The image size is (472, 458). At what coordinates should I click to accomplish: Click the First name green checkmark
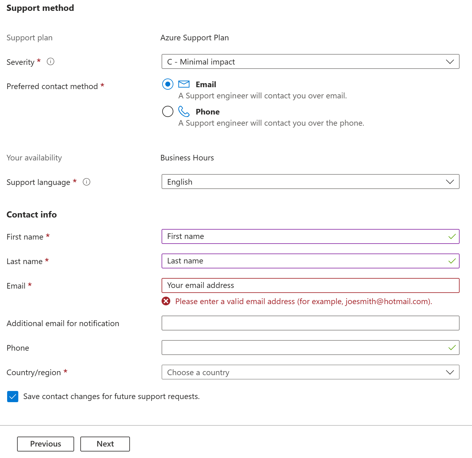pyautogui.click(x=452, y=236)
